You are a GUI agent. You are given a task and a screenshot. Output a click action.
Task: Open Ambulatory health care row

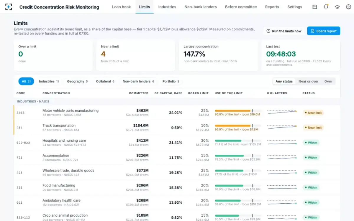177,202
